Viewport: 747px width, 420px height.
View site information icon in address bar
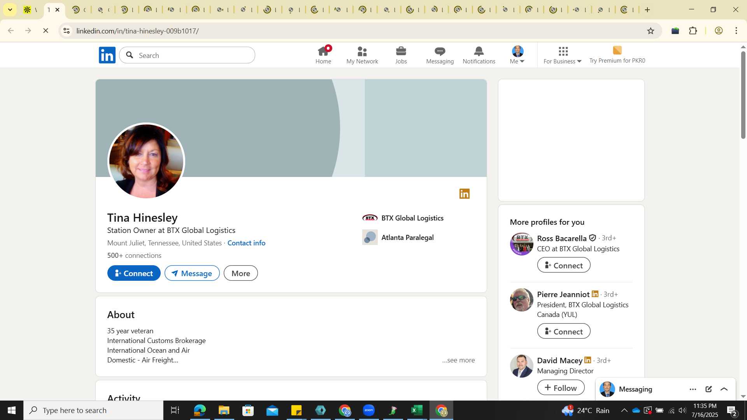[x=67, y=31]
